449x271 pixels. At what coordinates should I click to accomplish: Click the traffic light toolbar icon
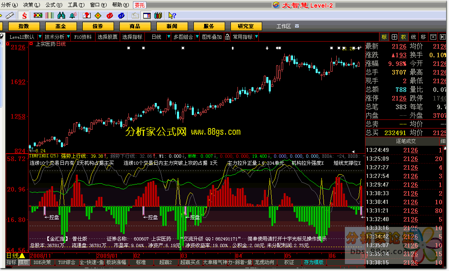point(38,16)
